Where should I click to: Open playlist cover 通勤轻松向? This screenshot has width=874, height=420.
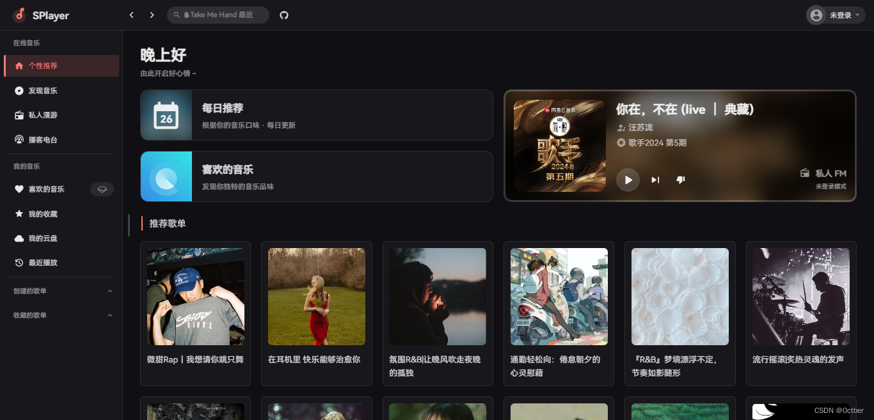(x=559, y=297)
